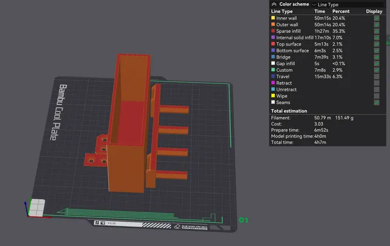Click the 'Display' column header
Viewport: 390px width, 246px height.
coord(374,12)
